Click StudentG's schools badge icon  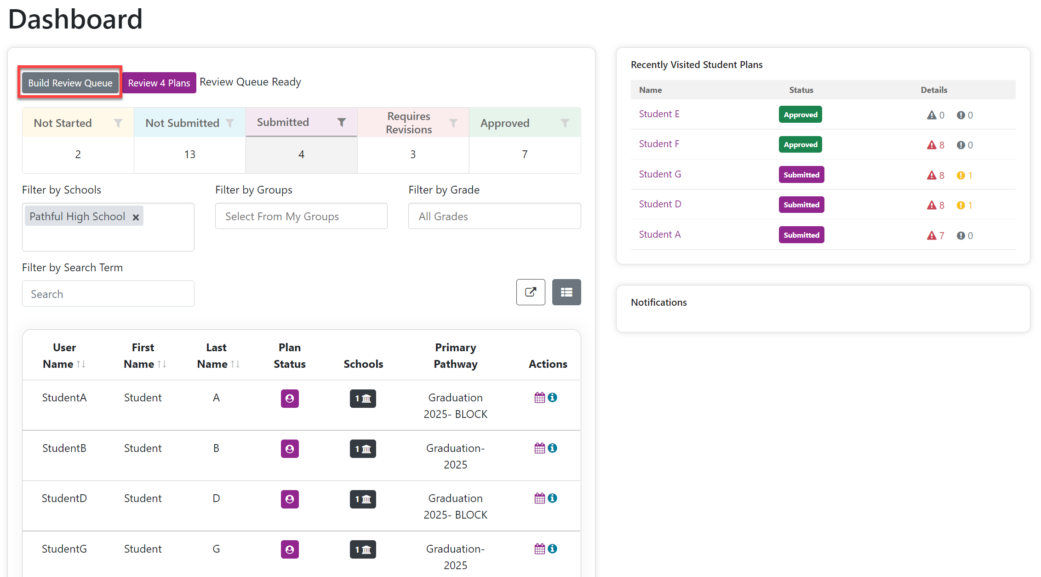(363, 549)
